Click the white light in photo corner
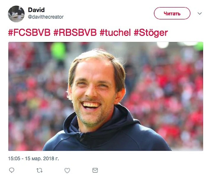The width and height of the screenshot is (216, 178). tap(163, 45)
